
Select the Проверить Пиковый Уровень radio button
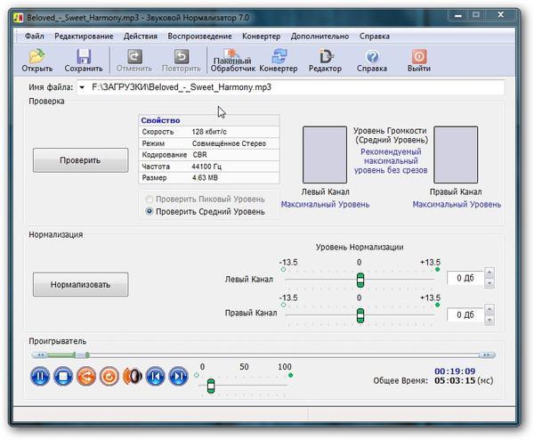(x=150, y=199)
